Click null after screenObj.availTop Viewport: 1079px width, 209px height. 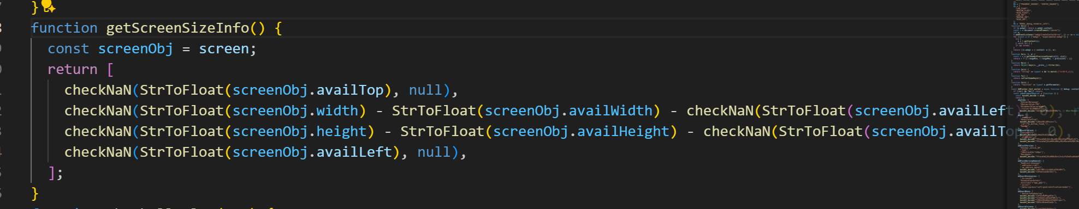pos(425,90)
